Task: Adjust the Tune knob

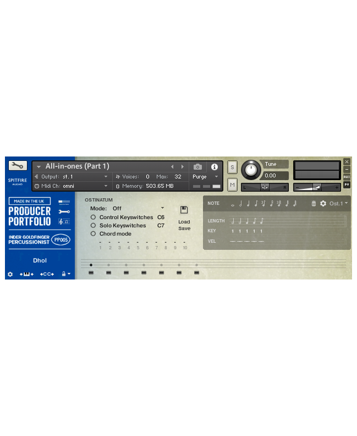Action: (251, 170)
